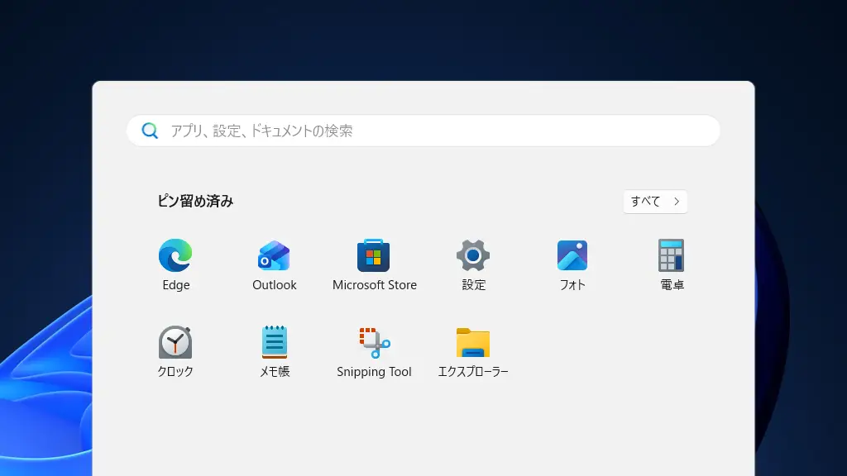This screenshot has height=476, width=847.
Task: Click the Edge app name label
Action: tap(175, 285)
